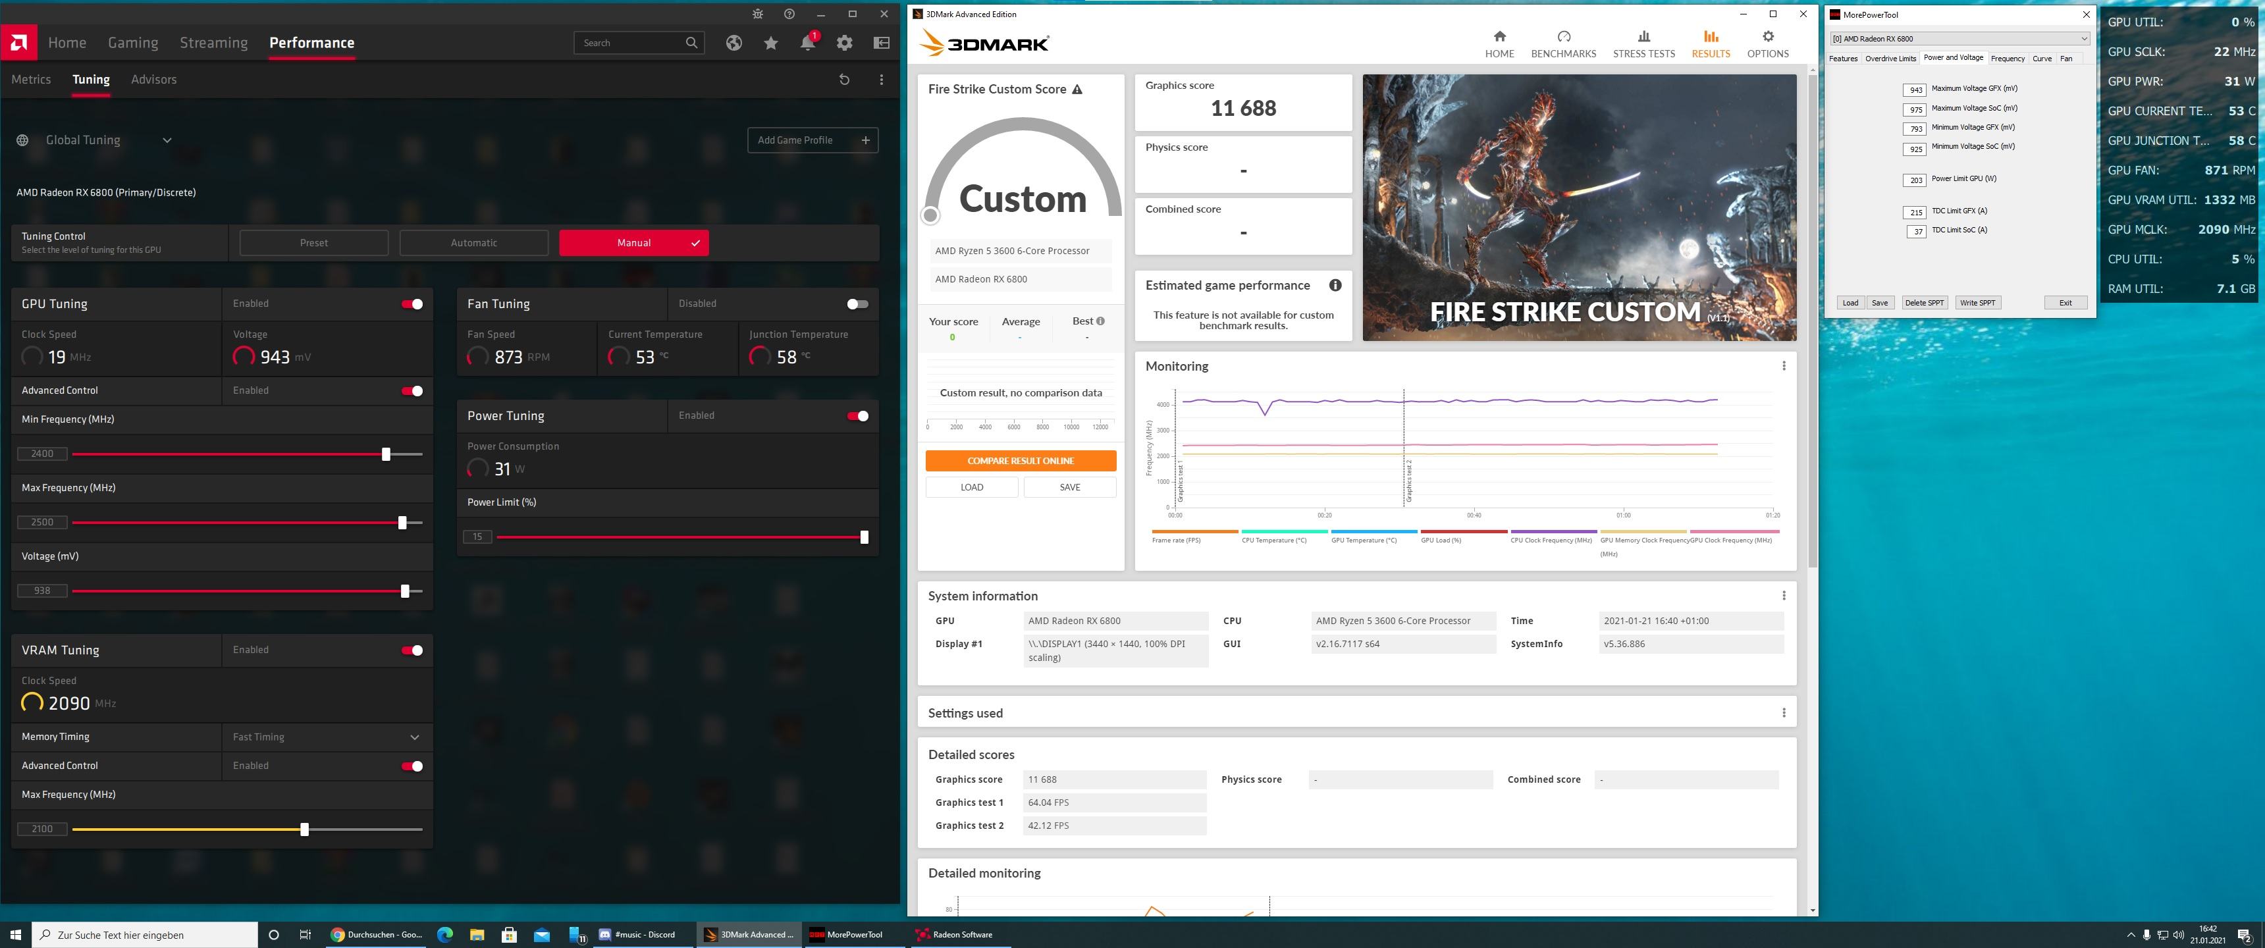
Task: Open Radeon Software settings gear
Action: point(844,42)
